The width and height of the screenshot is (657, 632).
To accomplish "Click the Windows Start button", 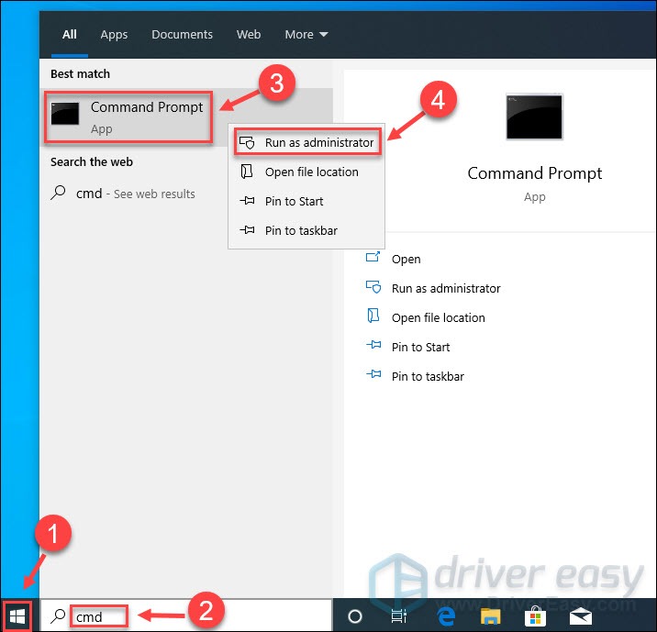I will pyautogui.click(x=18, y=616).
